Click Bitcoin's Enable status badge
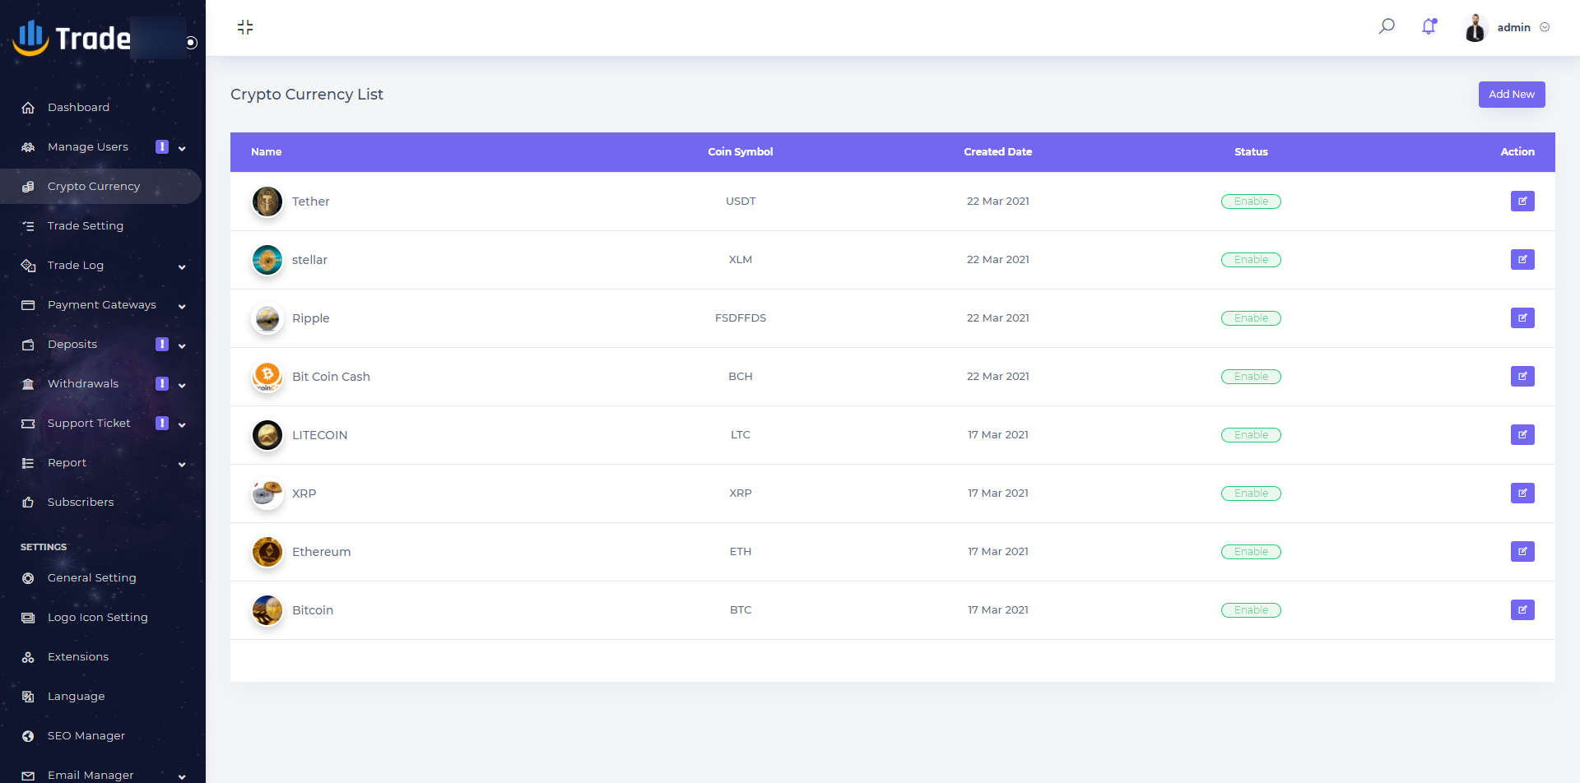1580x783 pixels. pos(1251,610)
